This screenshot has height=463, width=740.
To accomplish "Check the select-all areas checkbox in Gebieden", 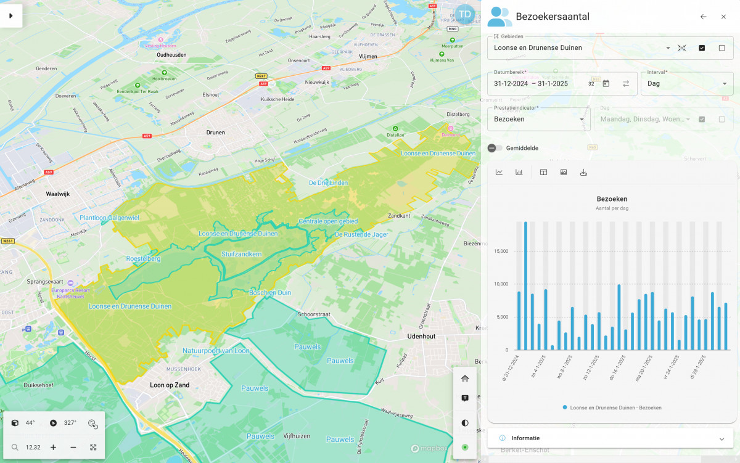I will coord(702,48).
